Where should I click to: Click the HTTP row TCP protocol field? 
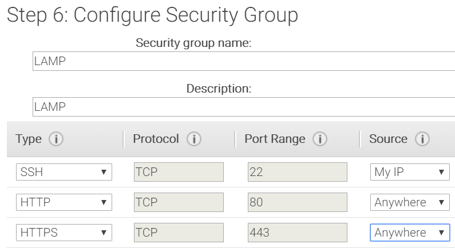pos(179,202)
